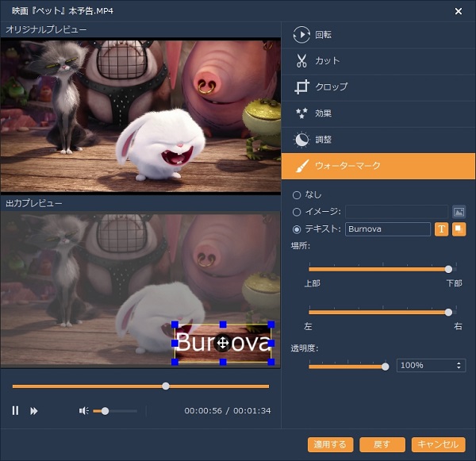Pause the video playback

(15, 410)
